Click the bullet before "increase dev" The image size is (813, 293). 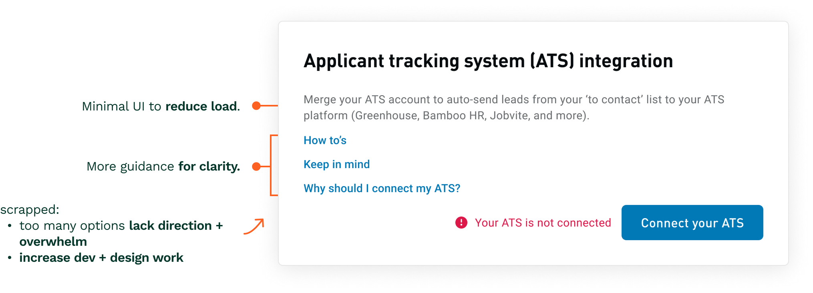coord(10,258)
